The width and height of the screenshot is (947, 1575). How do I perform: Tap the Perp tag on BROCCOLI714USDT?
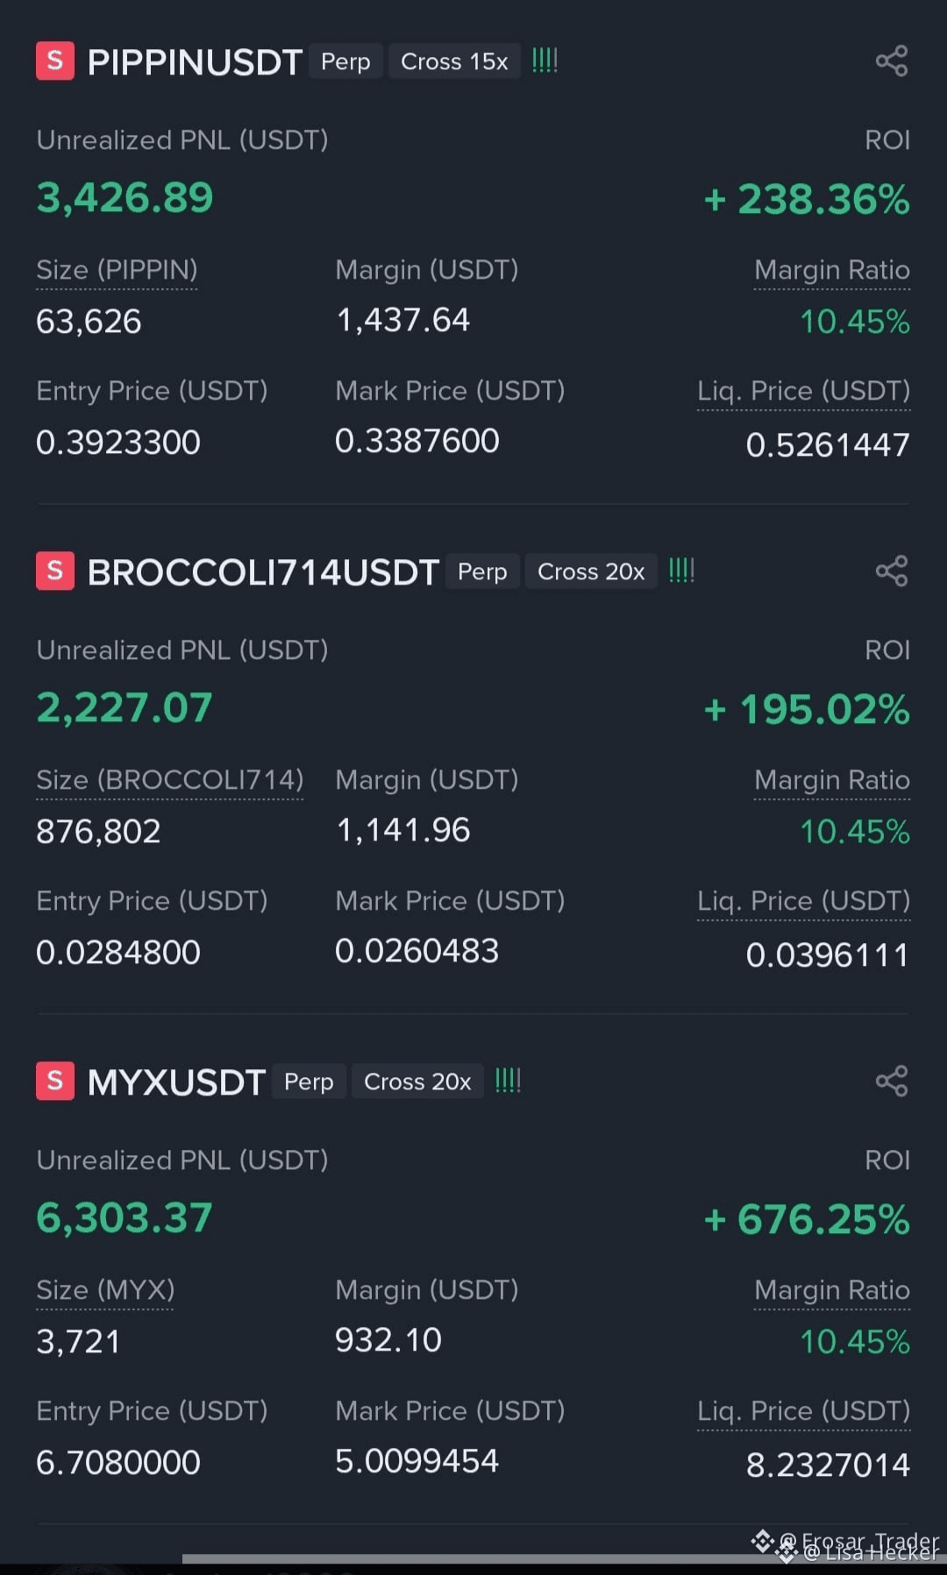click(482, 571)
